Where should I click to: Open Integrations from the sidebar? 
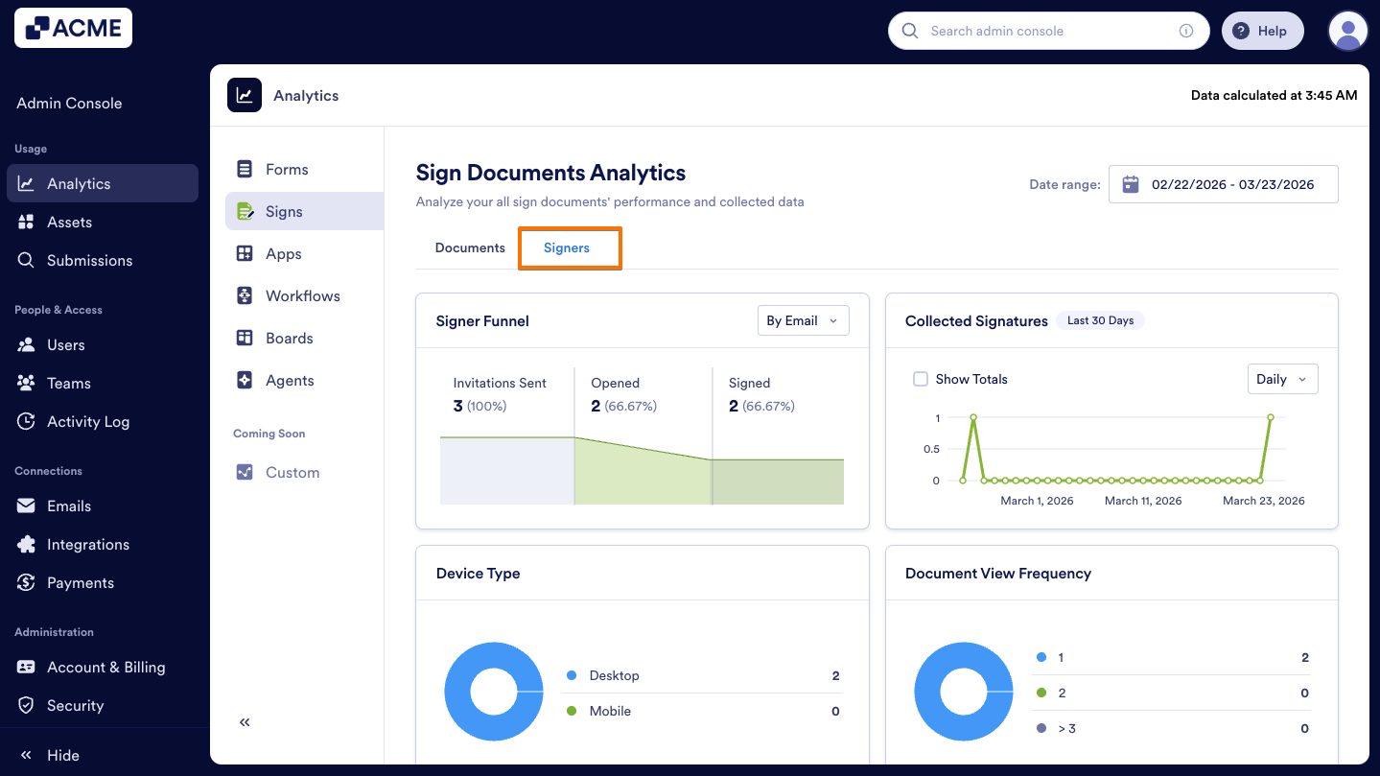tap(88, 544)
